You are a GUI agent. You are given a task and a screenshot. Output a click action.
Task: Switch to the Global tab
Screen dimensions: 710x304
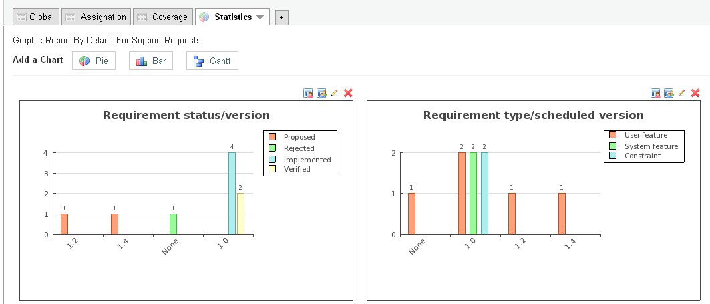pyautogui.click(x=36, y=17)
